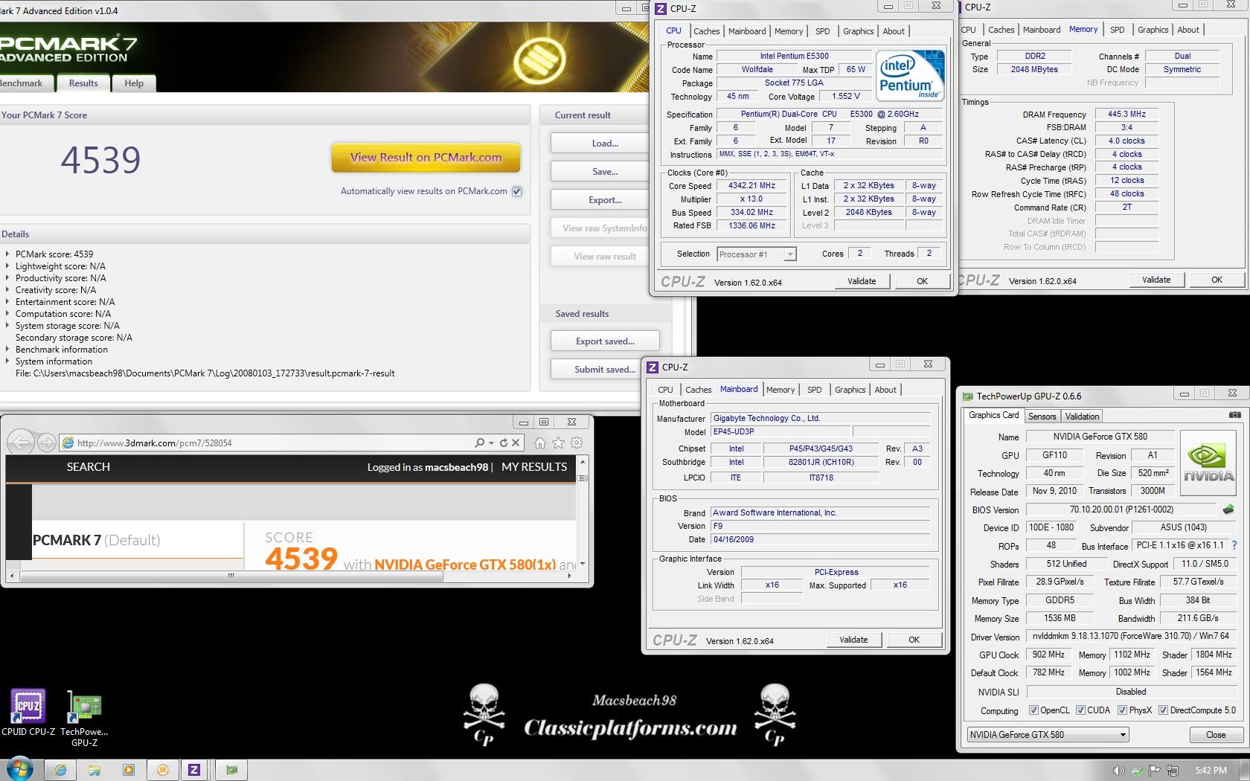Open the Caches tab in the CPU-Z CPU window
1250x781 pixels.
click(x=706, y=31)
